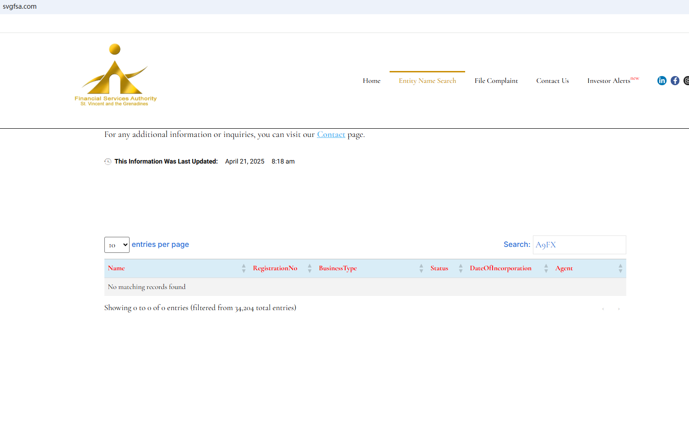The height and width of the screenshot is (448, 689).
Task: Sort by DateOfIncorporation column arrows
Action: [x=546, y=268]
